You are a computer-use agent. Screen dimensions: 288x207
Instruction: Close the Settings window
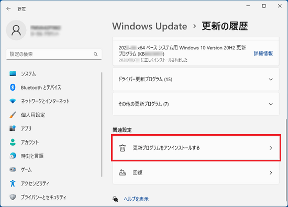pyautogui.click(x=280, y=6)
